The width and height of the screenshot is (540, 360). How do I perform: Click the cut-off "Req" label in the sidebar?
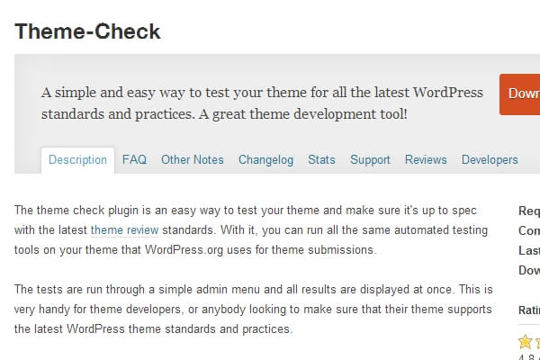tap(529, 211)
